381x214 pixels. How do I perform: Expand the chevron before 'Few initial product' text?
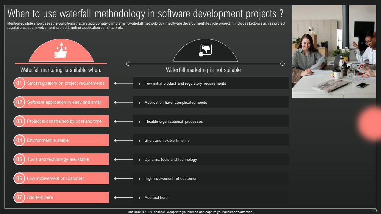tap(140, 84)
